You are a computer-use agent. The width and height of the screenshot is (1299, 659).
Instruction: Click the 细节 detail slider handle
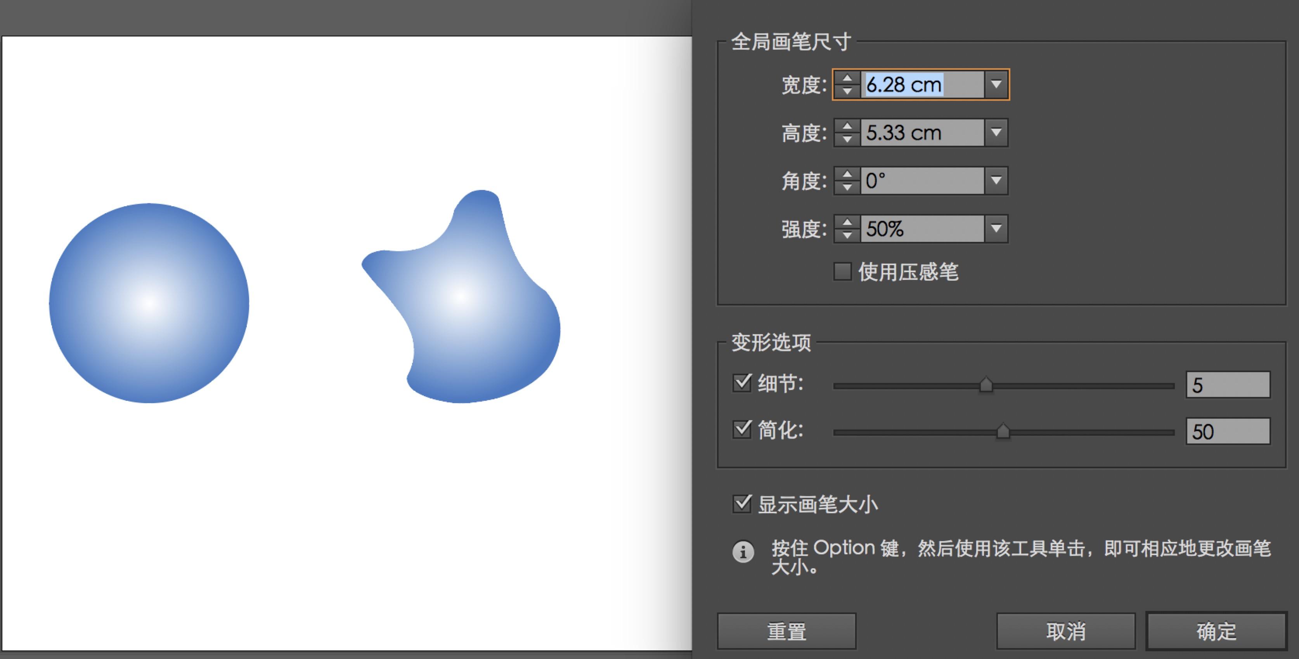(986, 385)
